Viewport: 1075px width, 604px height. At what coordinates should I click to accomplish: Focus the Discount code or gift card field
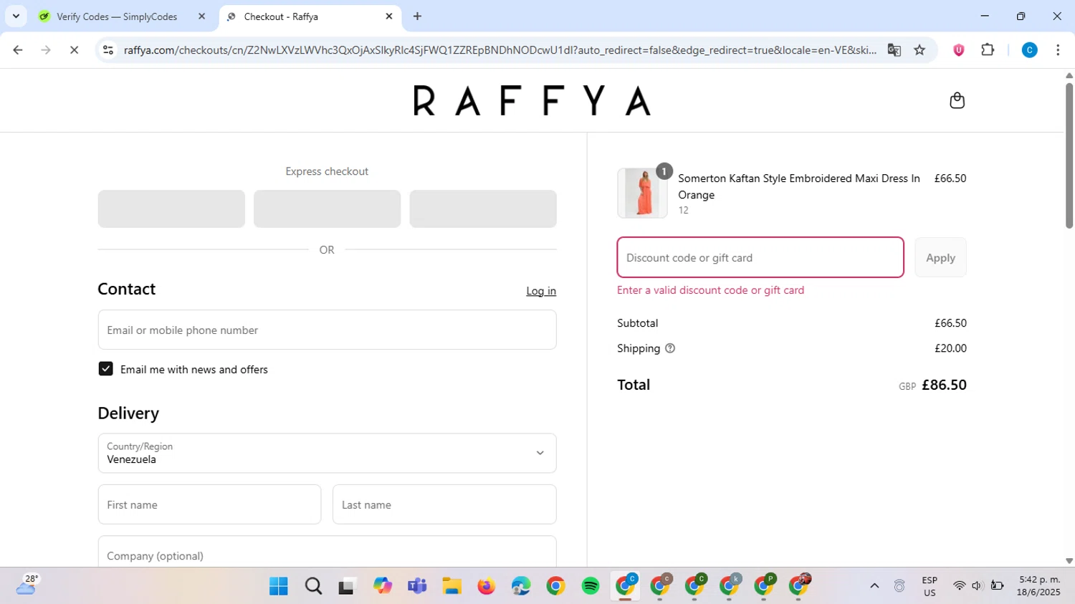[x=760, y=257]
